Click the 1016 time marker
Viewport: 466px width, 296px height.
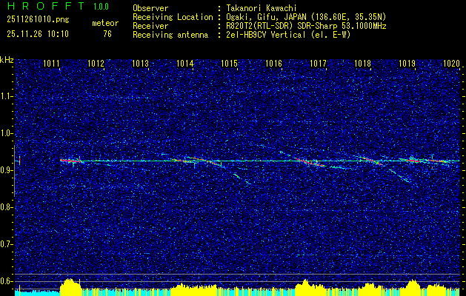[x=273, y=64]
